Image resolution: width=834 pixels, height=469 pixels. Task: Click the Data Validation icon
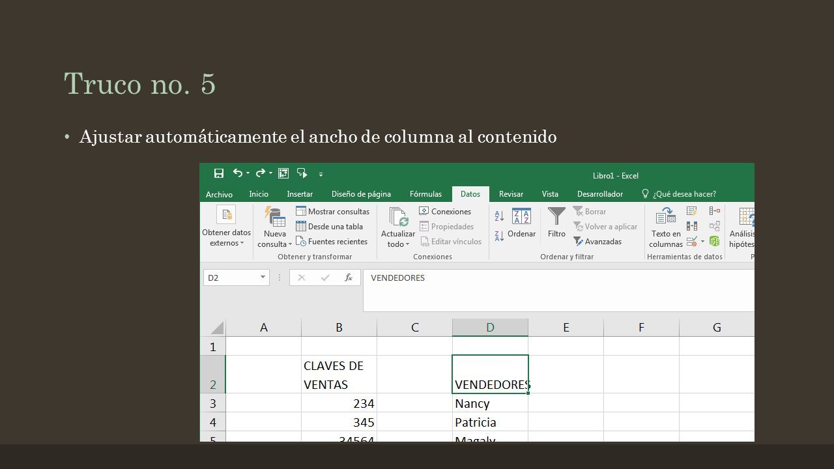click(x=692, y=241)
